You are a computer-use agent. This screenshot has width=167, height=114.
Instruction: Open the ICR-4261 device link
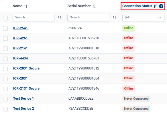coord(20,38)
